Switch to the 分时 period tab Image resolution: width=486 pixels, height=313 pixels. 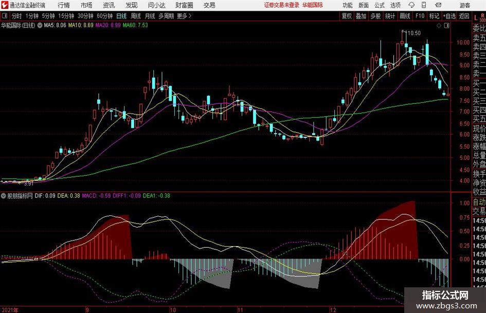click(17, 16)
